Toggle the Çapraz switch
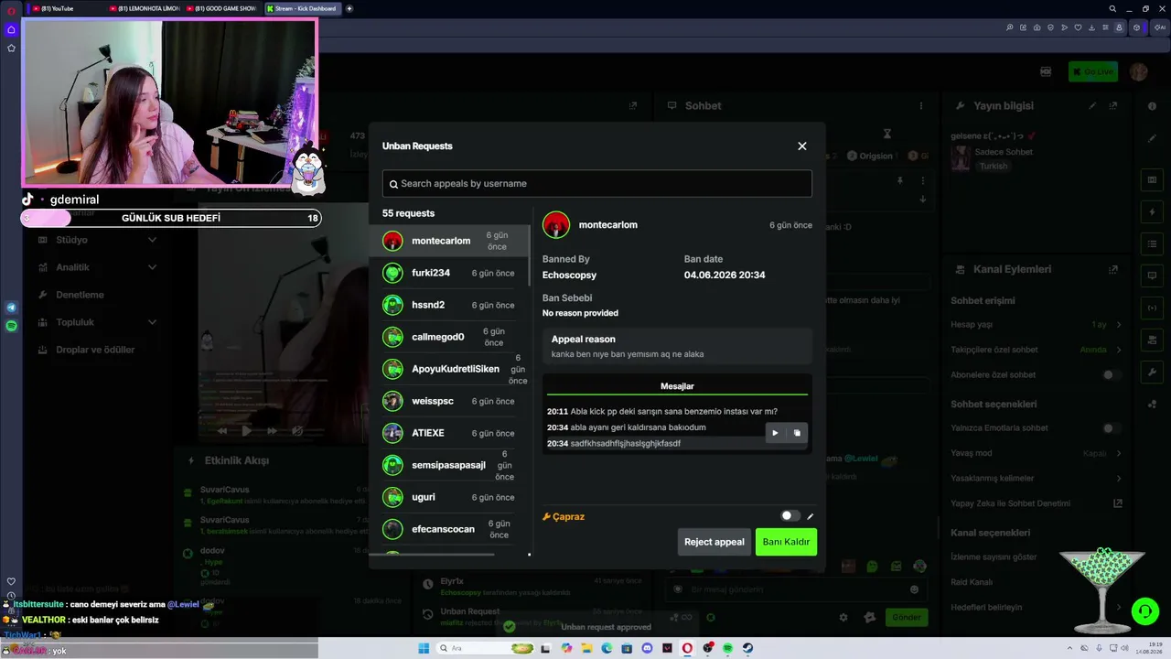 tap(790, 516)
